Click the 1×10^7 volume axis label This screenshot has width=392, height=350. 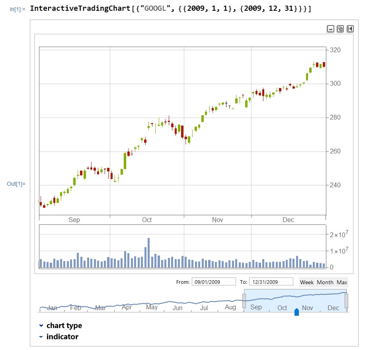(339, 251)
